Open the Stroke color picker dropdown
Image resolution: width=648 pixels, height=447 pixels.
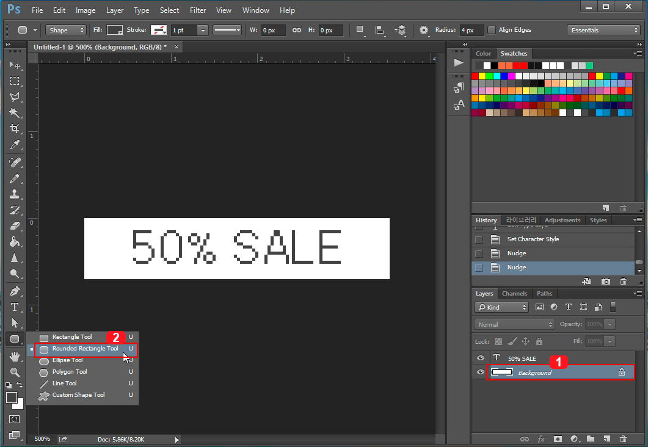[159, 30]
